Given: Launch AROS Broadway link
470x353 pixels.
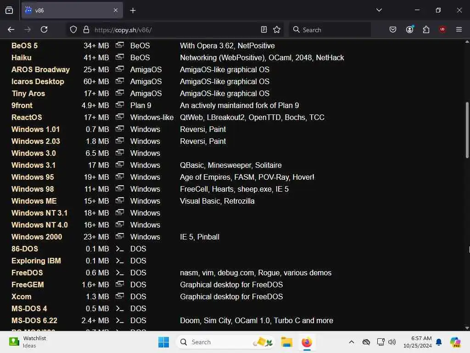Looking at the screenshot, I should pyautogui.click(x=40, y=70).
